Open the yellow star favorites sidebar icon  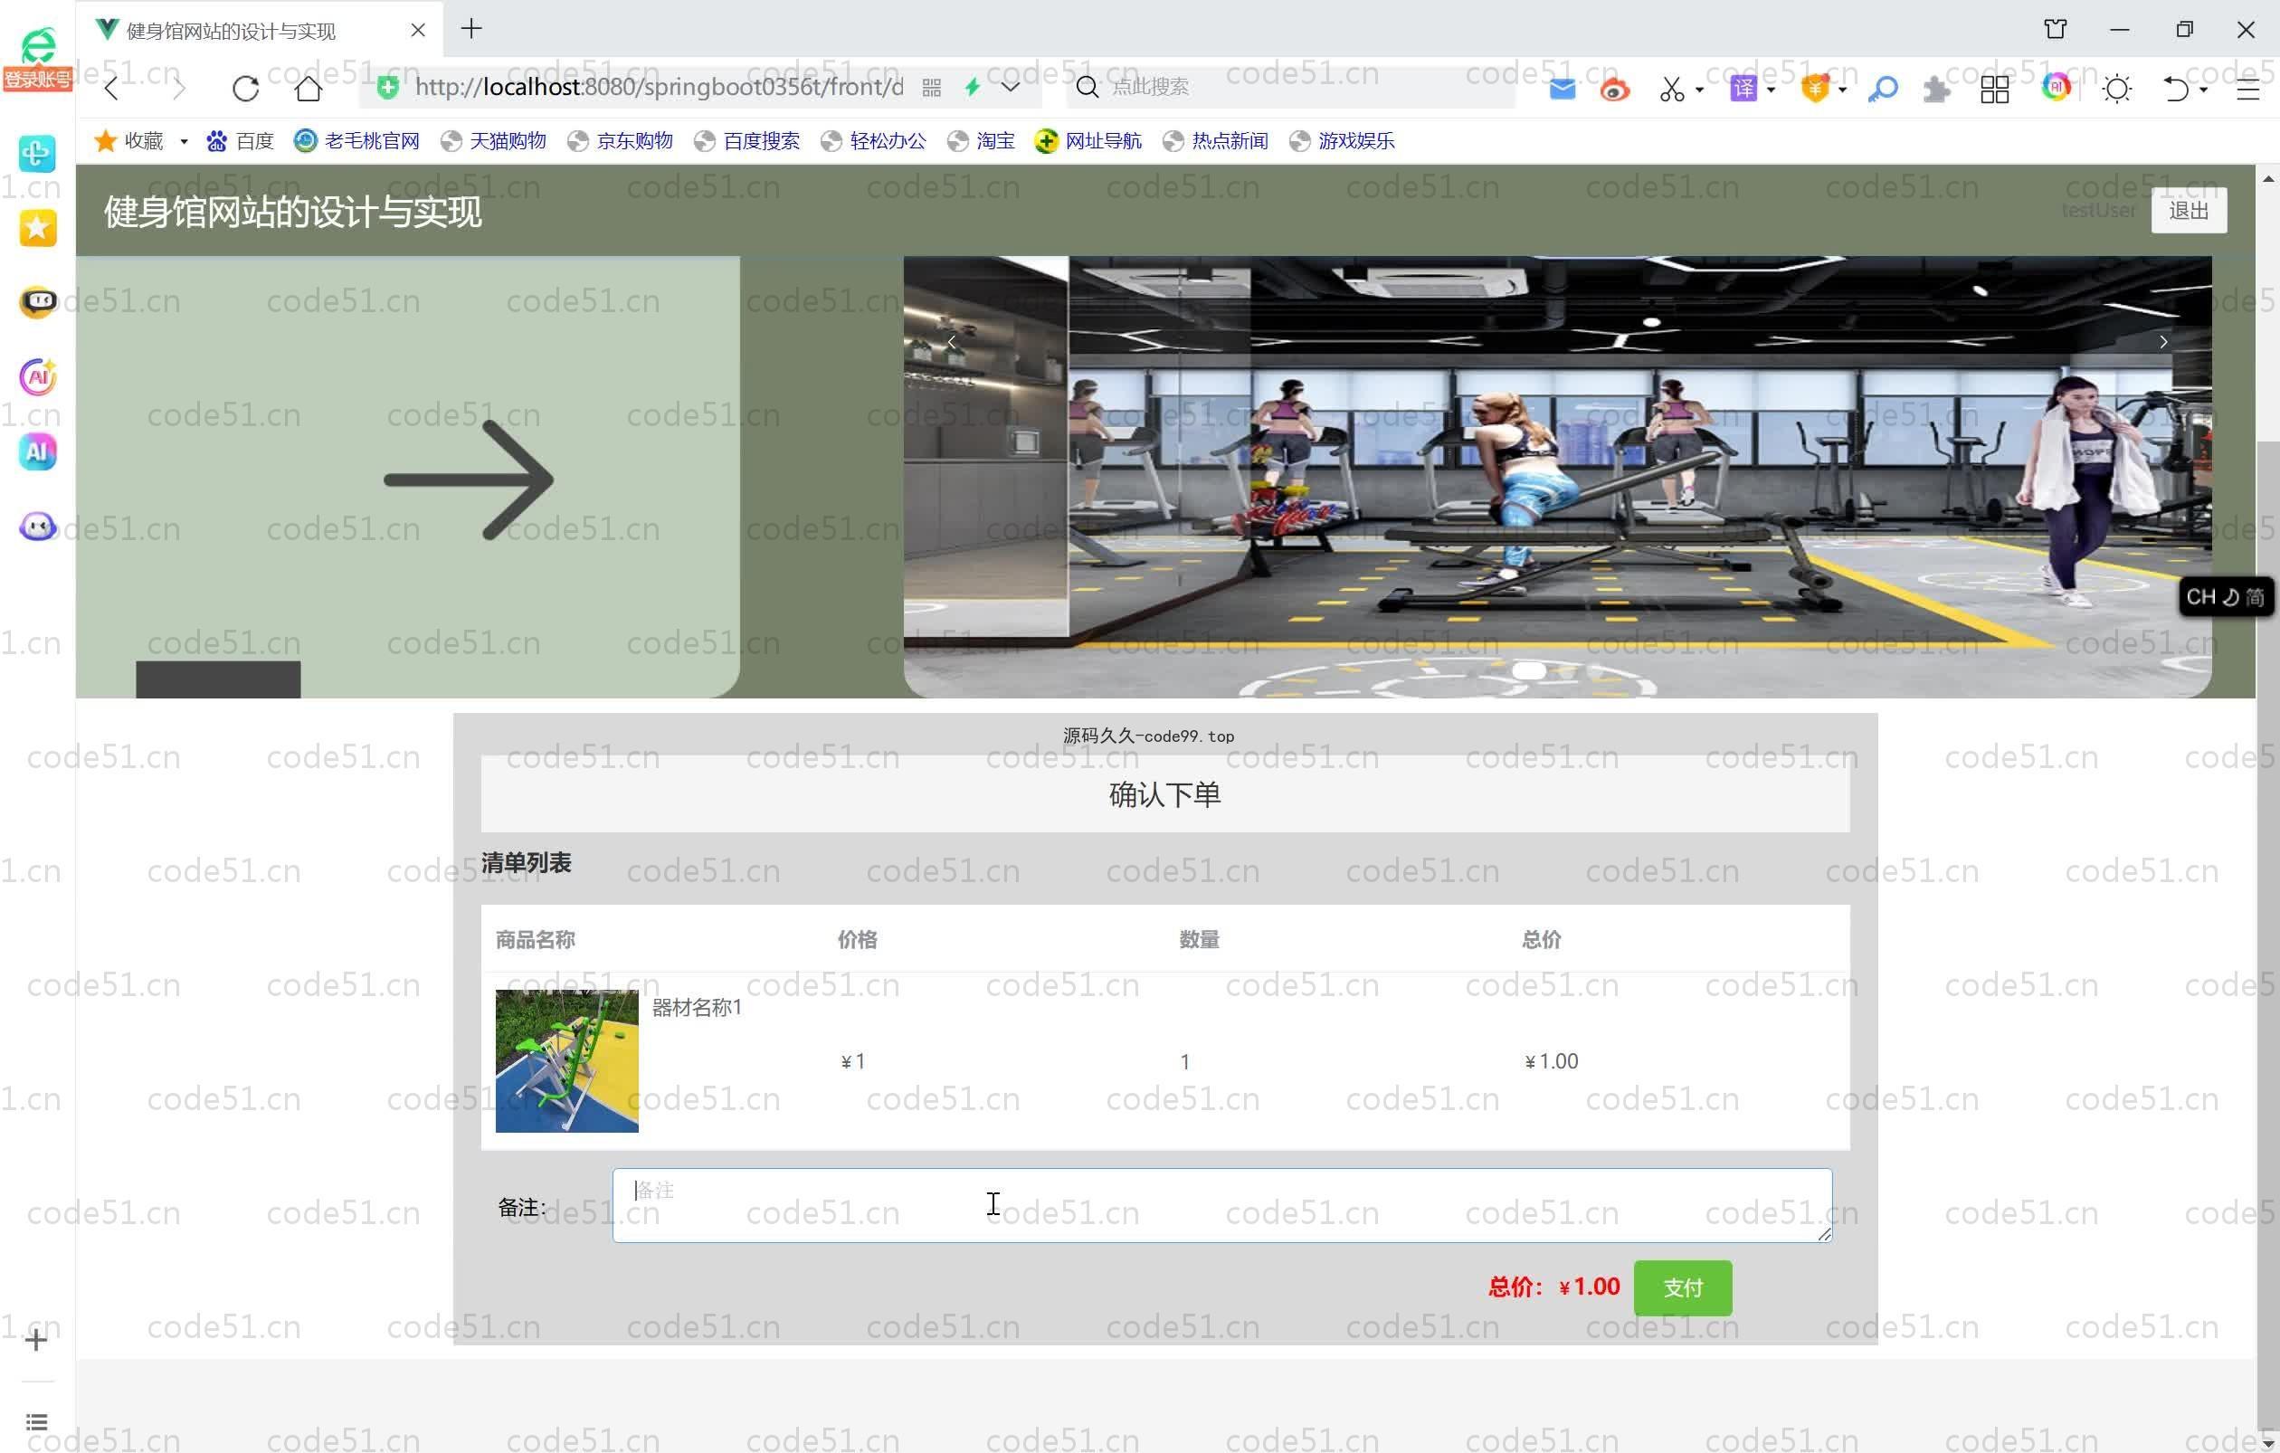point(37,227)
